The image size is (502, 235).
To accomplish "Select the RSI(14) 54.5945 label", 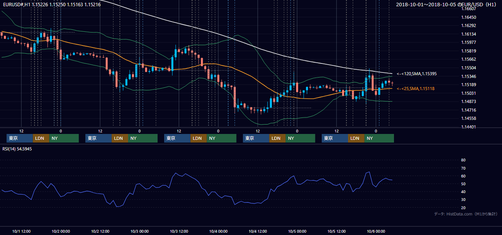I will coord(17,149).
